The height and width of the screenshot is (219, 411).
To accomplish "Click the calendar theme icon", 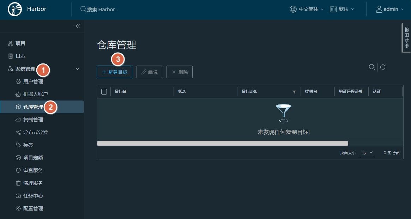I will tap(333, 9).
